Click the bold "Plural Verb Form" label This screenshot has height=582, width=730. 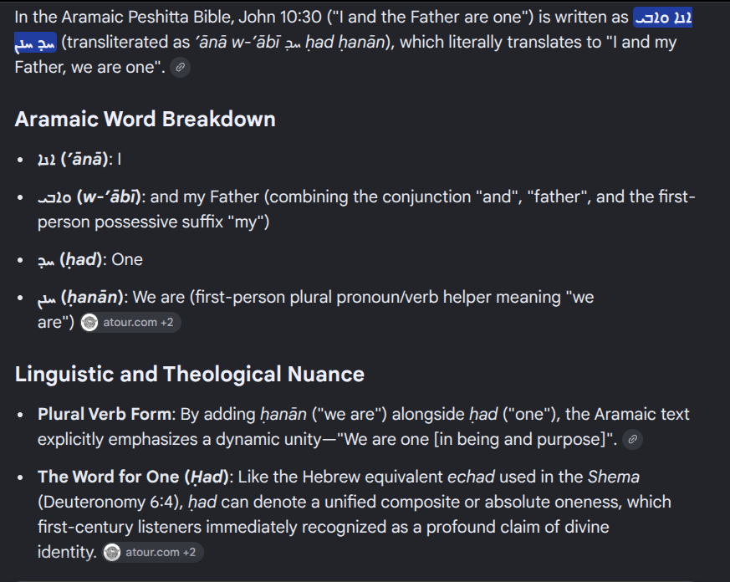pos(105,415)
